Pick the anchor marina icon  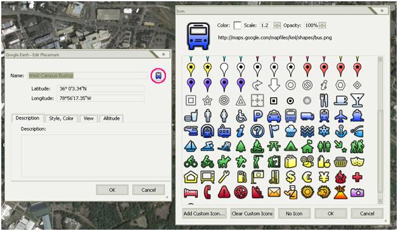coord(340,132)
